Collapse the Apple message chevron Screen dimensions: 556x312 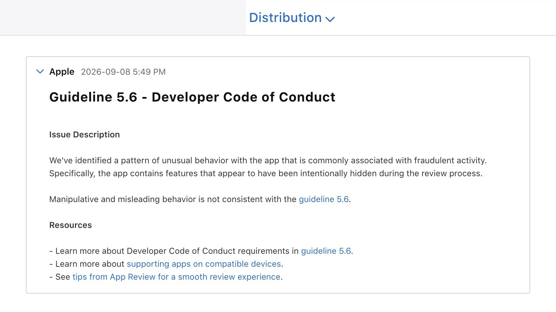[x=40, y=71]
